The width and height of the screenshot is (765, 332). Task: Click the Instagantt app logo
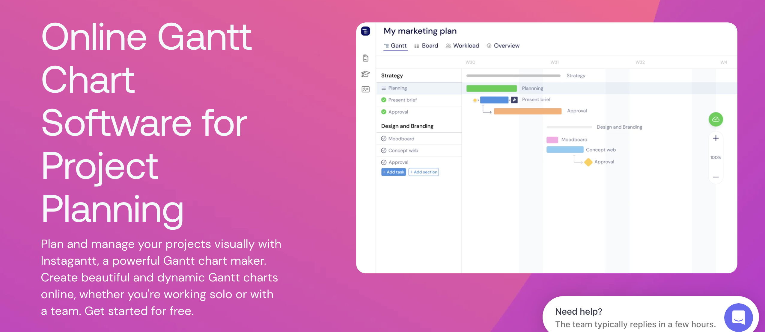[x=366, y=31]
